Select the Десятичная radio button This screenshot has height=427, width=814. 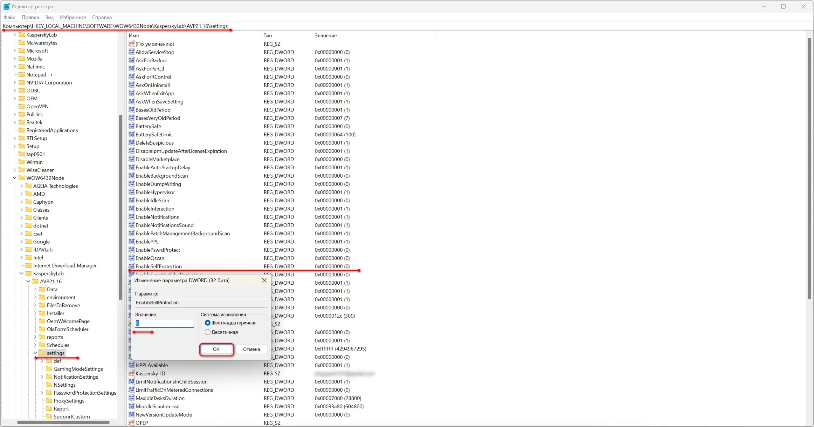(208, 332)
